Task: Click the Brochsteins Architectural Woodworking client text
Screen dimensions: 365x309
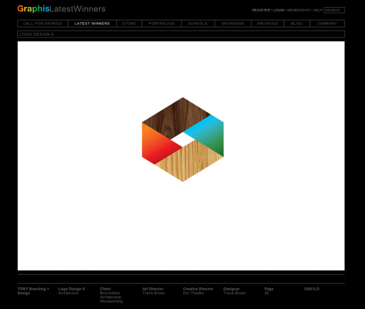Action: (111, 297)
